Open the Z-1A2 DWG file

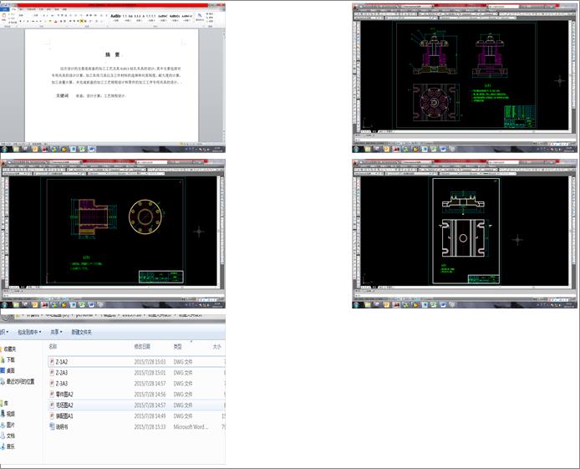click(62, 361)
